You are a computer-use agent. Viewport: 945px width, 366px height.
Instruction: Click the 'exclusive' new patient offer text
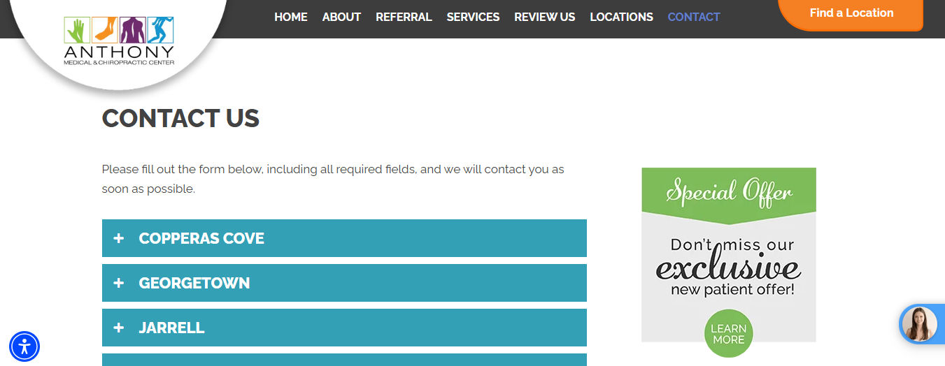coord(729,268)
